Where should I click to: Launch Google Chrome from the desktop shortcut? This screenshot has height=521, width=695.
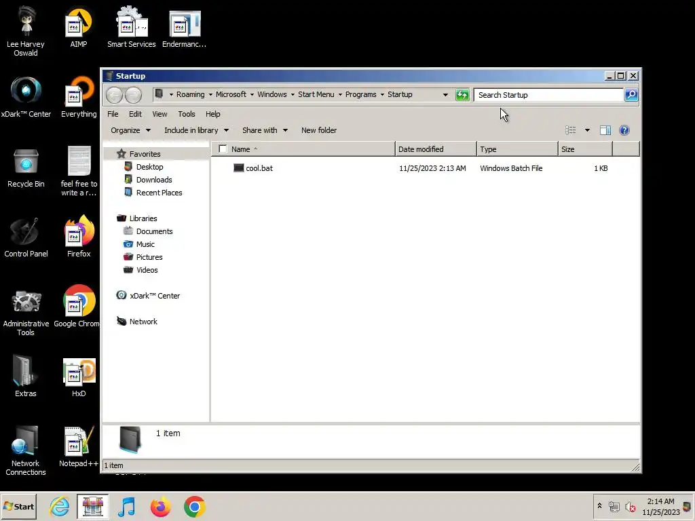pos(77,307)
